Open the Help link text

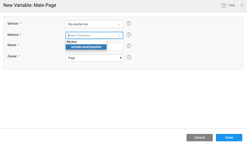[232, 5]
